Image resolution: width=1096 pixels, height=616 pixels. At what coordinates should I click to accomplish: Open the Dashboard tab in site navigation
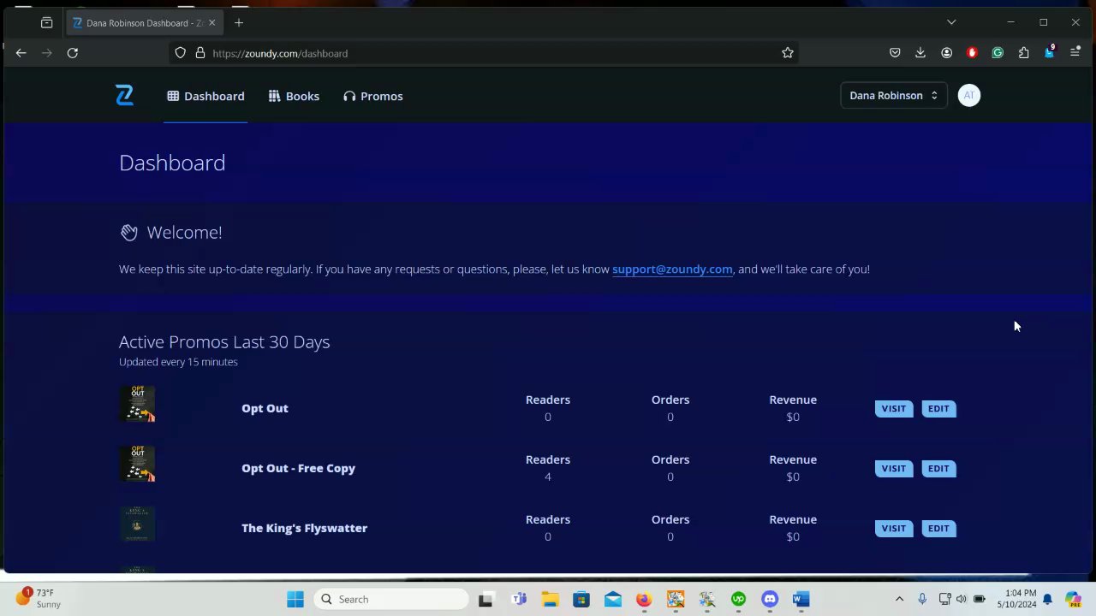pos(205,96)
